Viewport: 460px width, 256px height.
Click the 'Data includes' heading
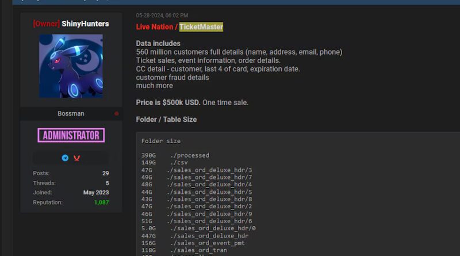(x=158, y=44)
